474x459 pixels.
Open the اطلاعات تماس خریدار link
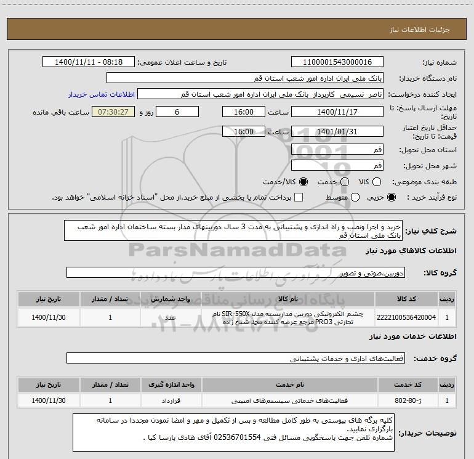(x=102, y=94)
